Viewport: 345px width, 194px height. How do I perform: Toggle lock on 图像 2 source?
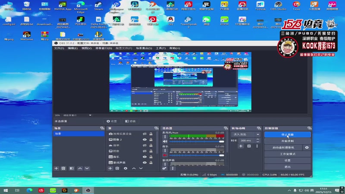[x=151, y=139]
